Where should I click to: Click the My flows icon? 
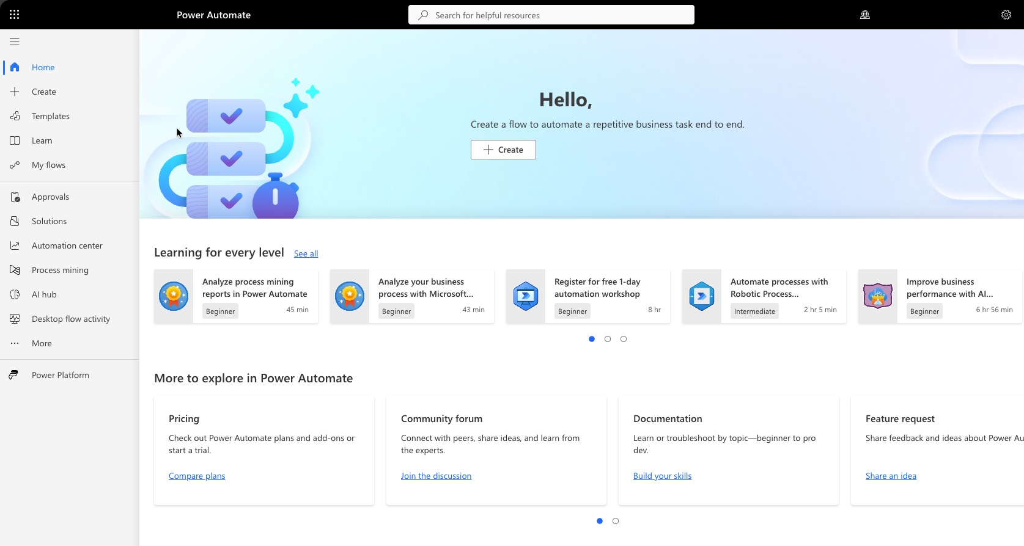15,165
